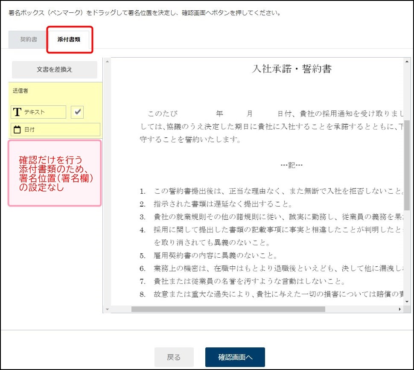Click item 2 指示された書類は遅延なく提出すること
Viewport: 414px width, 370px height.
[x=216, y=204]
